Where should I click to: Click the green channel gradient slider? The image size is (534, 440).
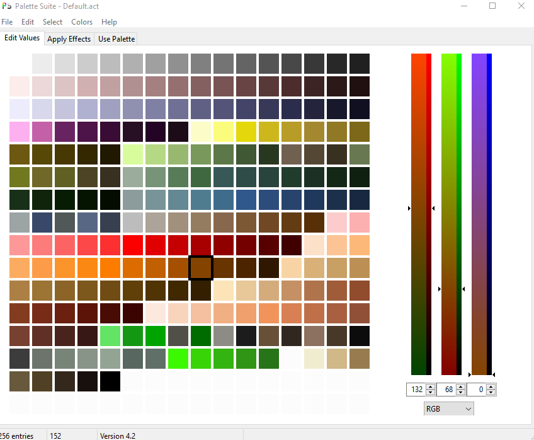click(x=452, y=214)
